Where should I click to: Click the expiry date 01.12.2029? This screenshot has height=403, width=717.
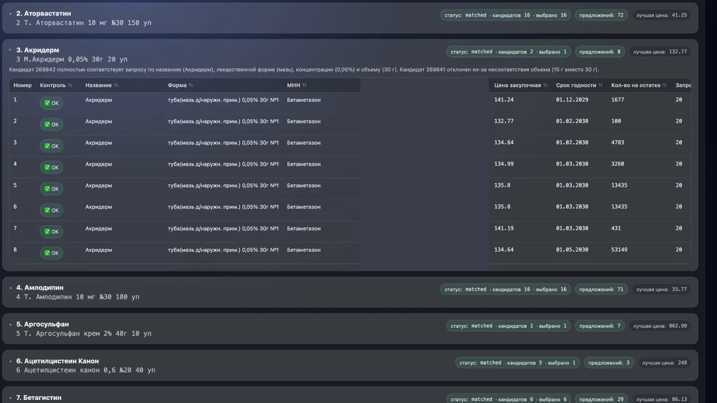[x=572, y=100]
